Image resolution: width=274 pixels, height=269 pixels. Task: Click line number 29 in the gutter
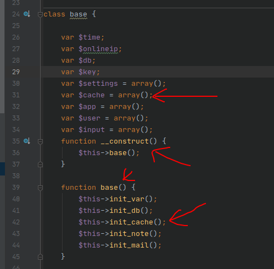click(16, 72)
